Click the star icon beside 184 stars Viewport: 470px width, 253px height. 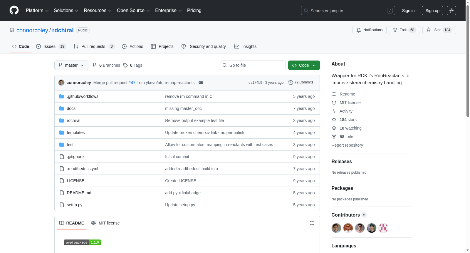(x=334, y=120)
